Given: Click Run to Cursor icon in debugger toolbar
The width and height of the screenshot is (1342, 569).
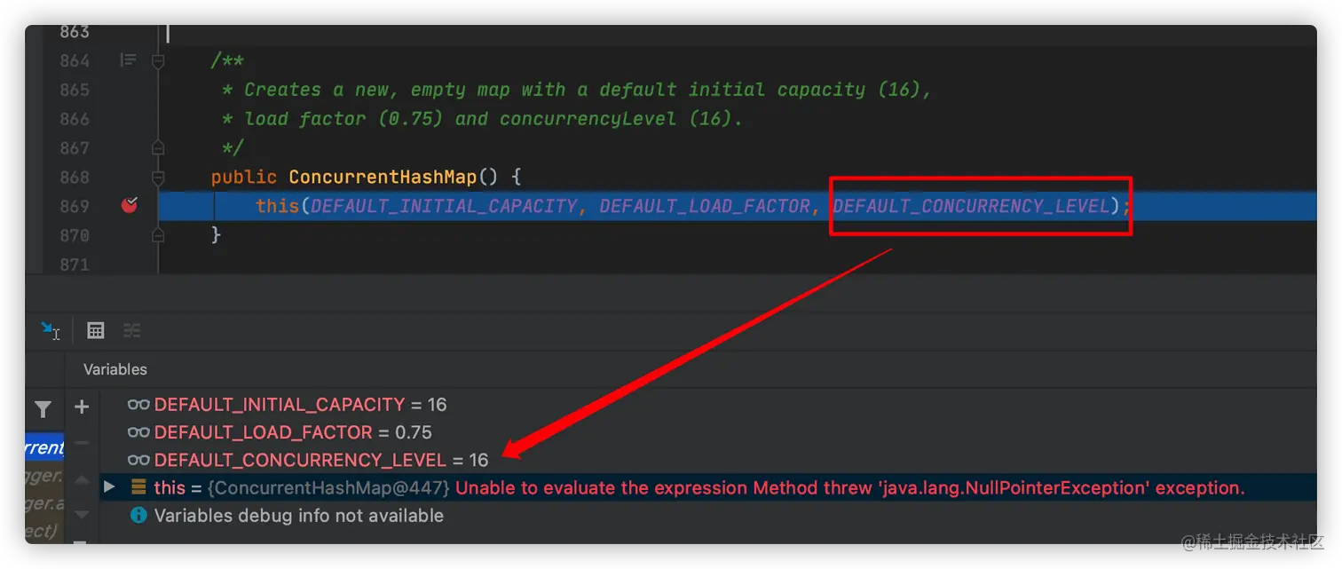Looking at the screenshot, I should click(51, 331).
